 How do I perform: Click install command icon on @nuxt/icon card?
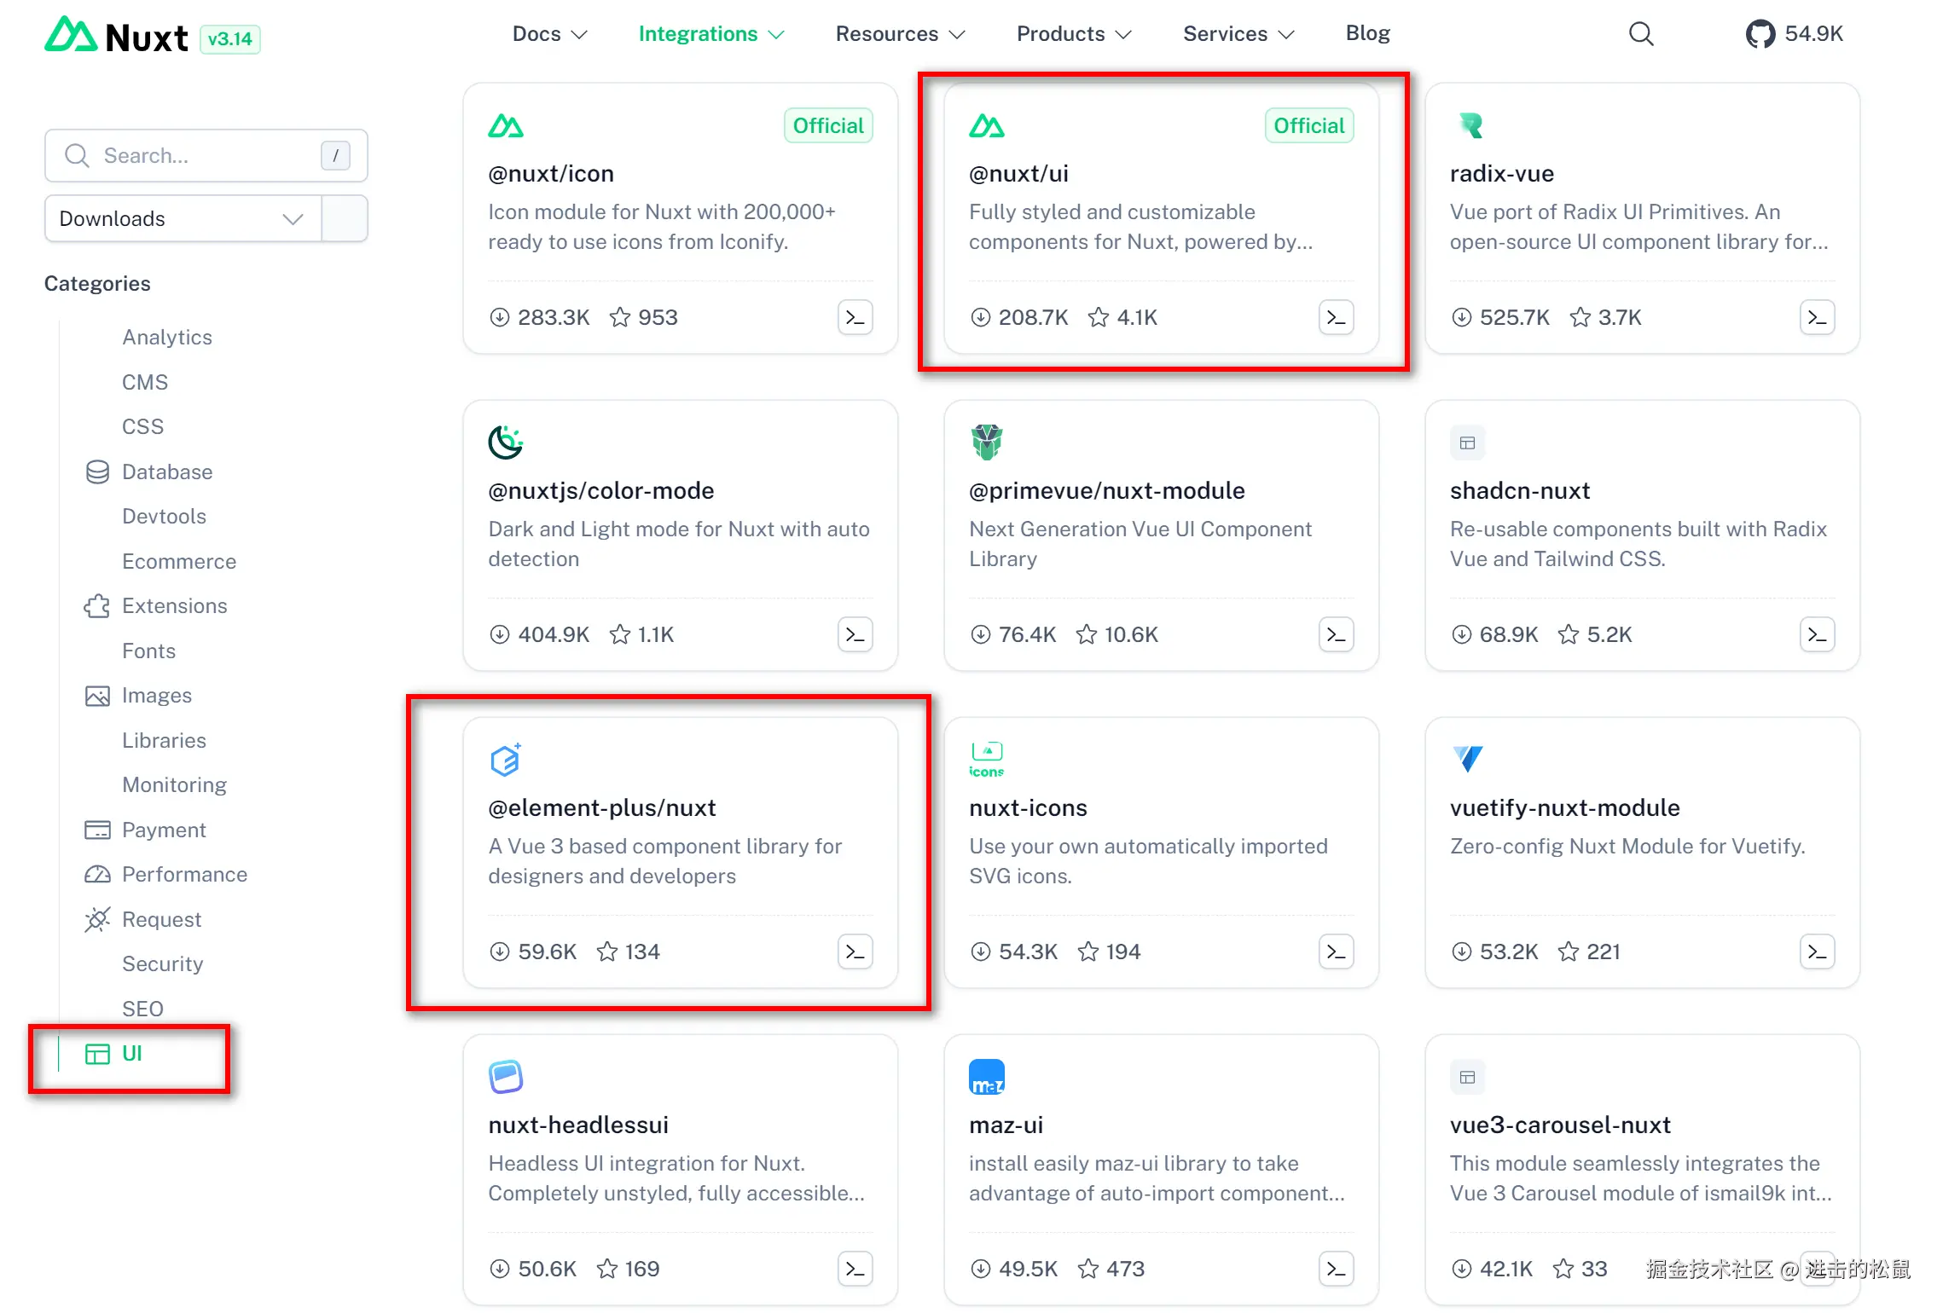855,317
